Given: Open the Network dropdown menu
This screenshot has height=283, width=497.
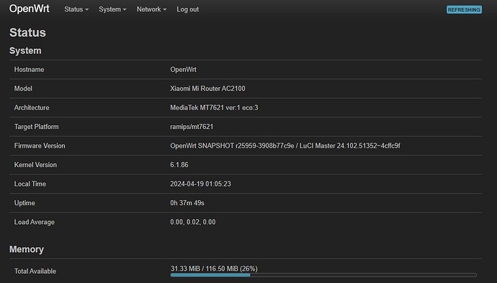Looking at the screenshot, I should (x=151, y=9).
